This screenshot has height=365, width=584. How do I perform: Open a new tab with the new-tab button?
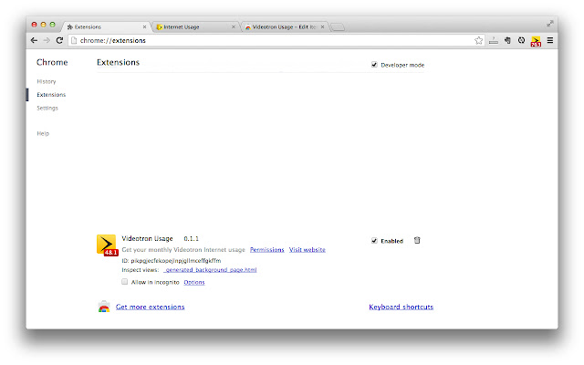(x=338, y=26)
